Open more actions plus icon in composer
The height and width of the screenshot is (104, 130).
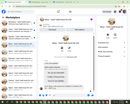point(40,95)
